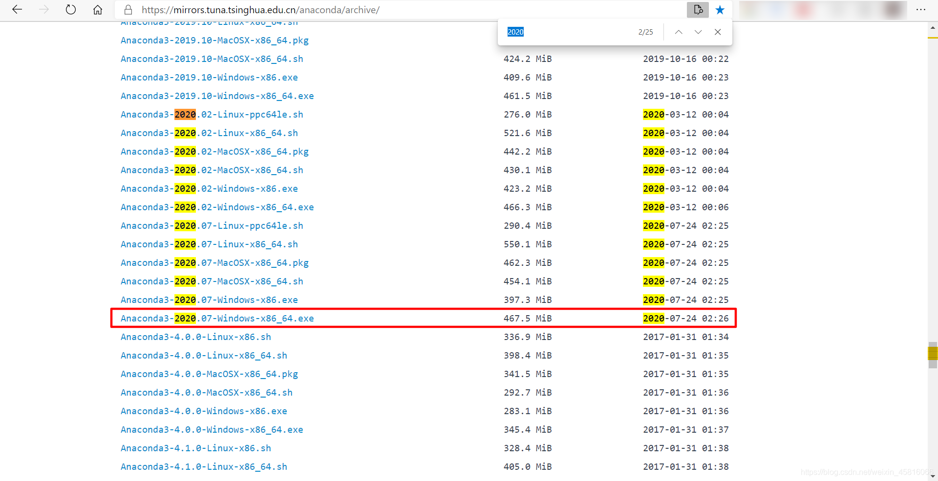Select the 405.0 MiB size value

[528, 467]
